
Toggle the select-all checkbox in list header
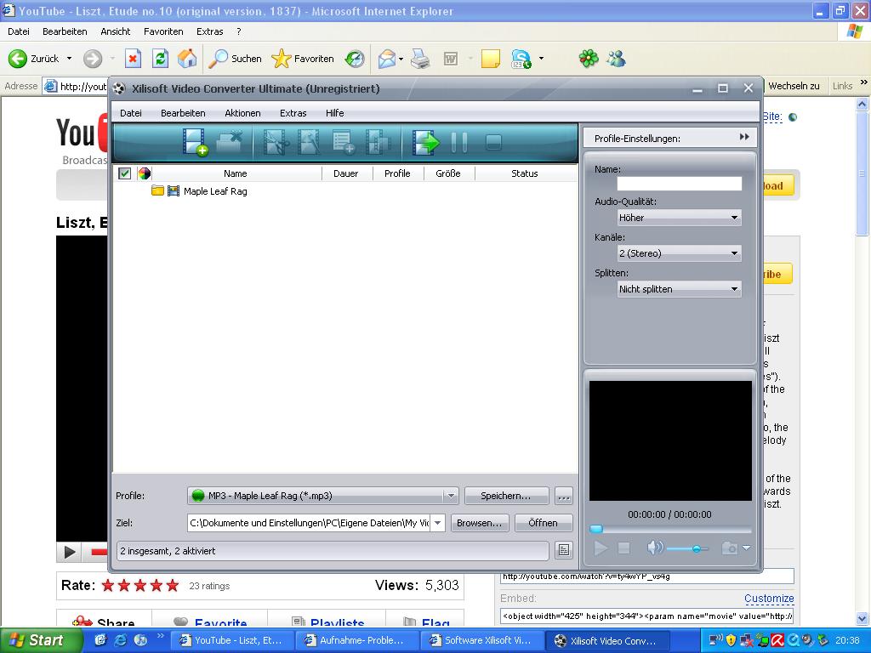tap(124, 173)
